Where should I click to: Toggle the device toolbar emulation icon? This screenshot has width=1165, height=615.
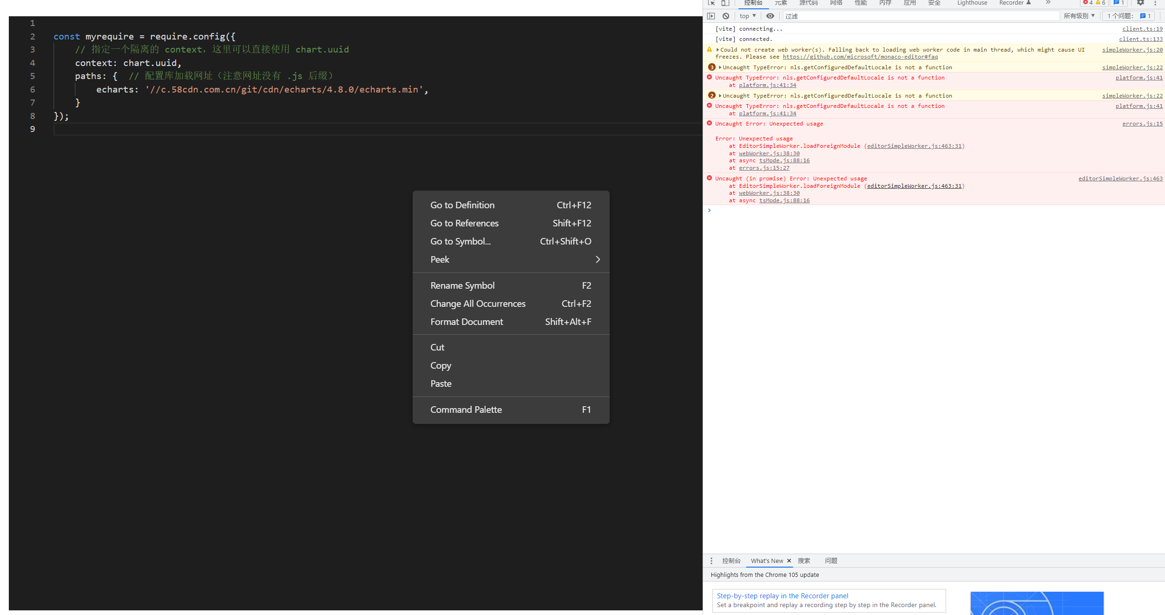(724, 3)
